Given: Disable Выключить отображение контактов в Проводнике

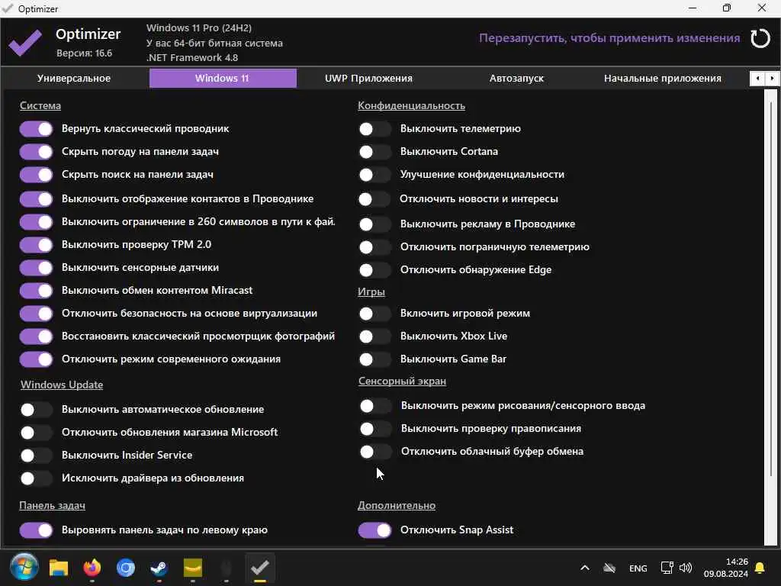Looking at the screenshot, I should tap(36, 199).
